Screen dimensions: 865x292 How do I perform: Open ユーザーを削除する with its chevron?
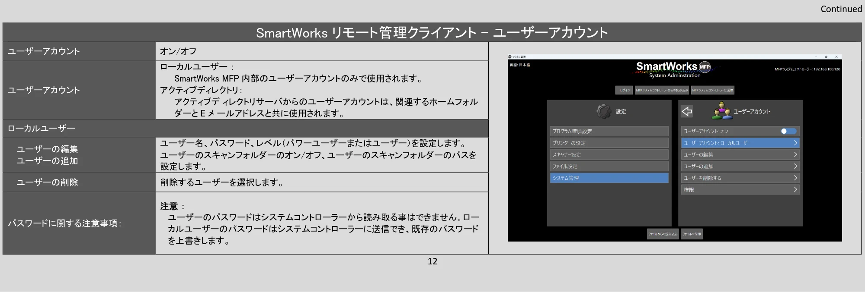(795, 178)
